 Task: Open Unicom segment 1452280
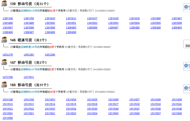coord(29,55)
